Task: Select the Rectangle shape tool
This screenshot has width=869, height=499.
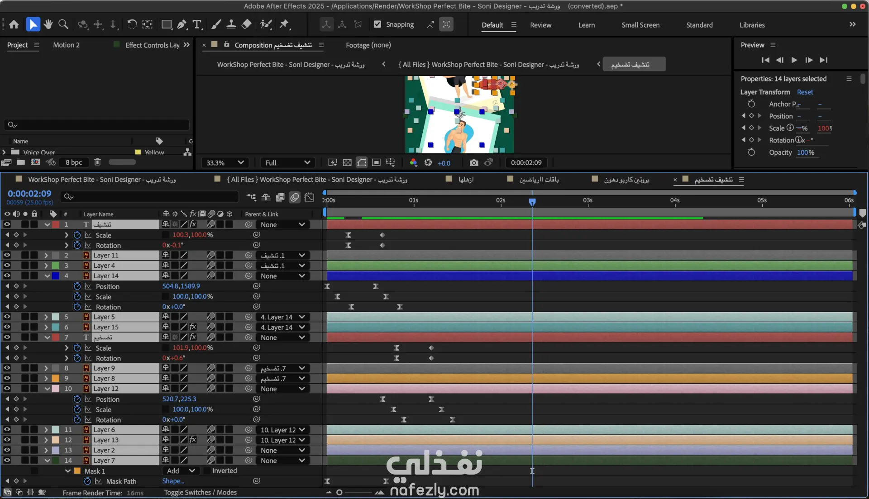Action: coord(167,24)
